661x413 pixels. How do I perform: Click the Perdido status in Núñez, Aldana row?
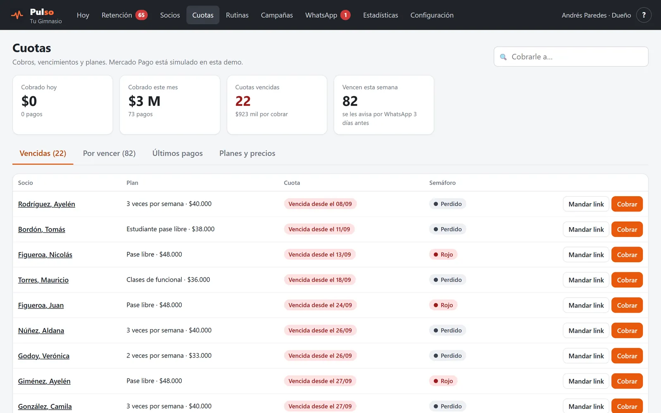[447, 330]
